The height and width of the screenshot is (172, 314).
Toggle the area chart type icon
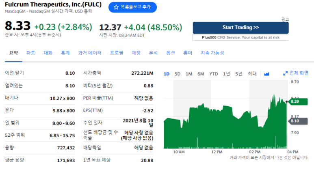point(266,74)
